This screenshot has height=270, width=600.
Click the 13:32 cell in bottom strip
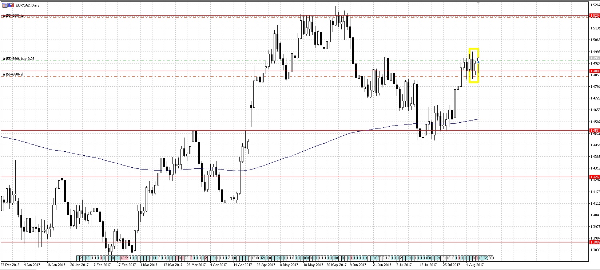(x=484, y=258)
